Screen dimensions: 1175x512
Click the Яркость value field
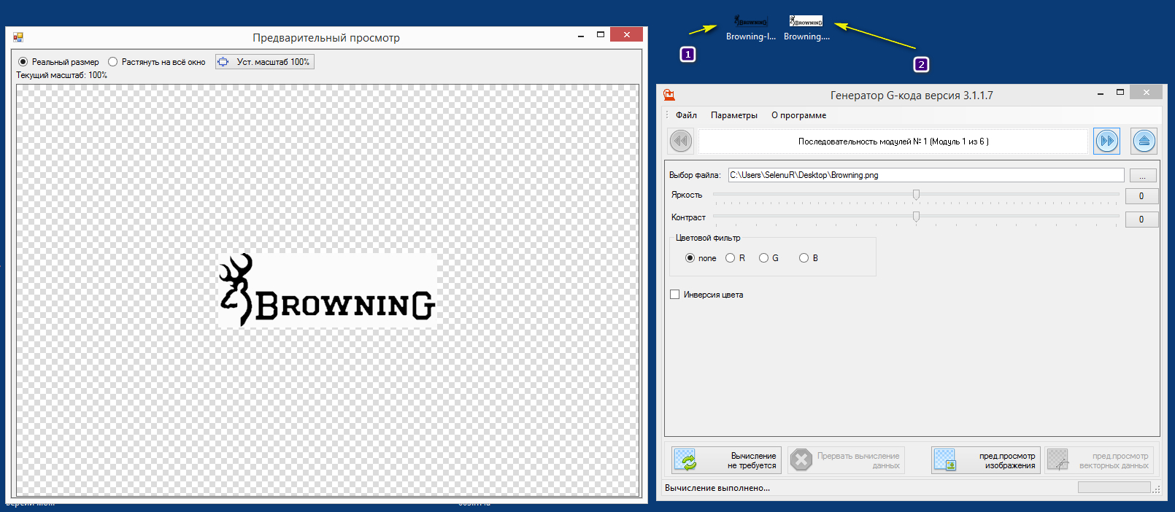[x=1141, y=196]
